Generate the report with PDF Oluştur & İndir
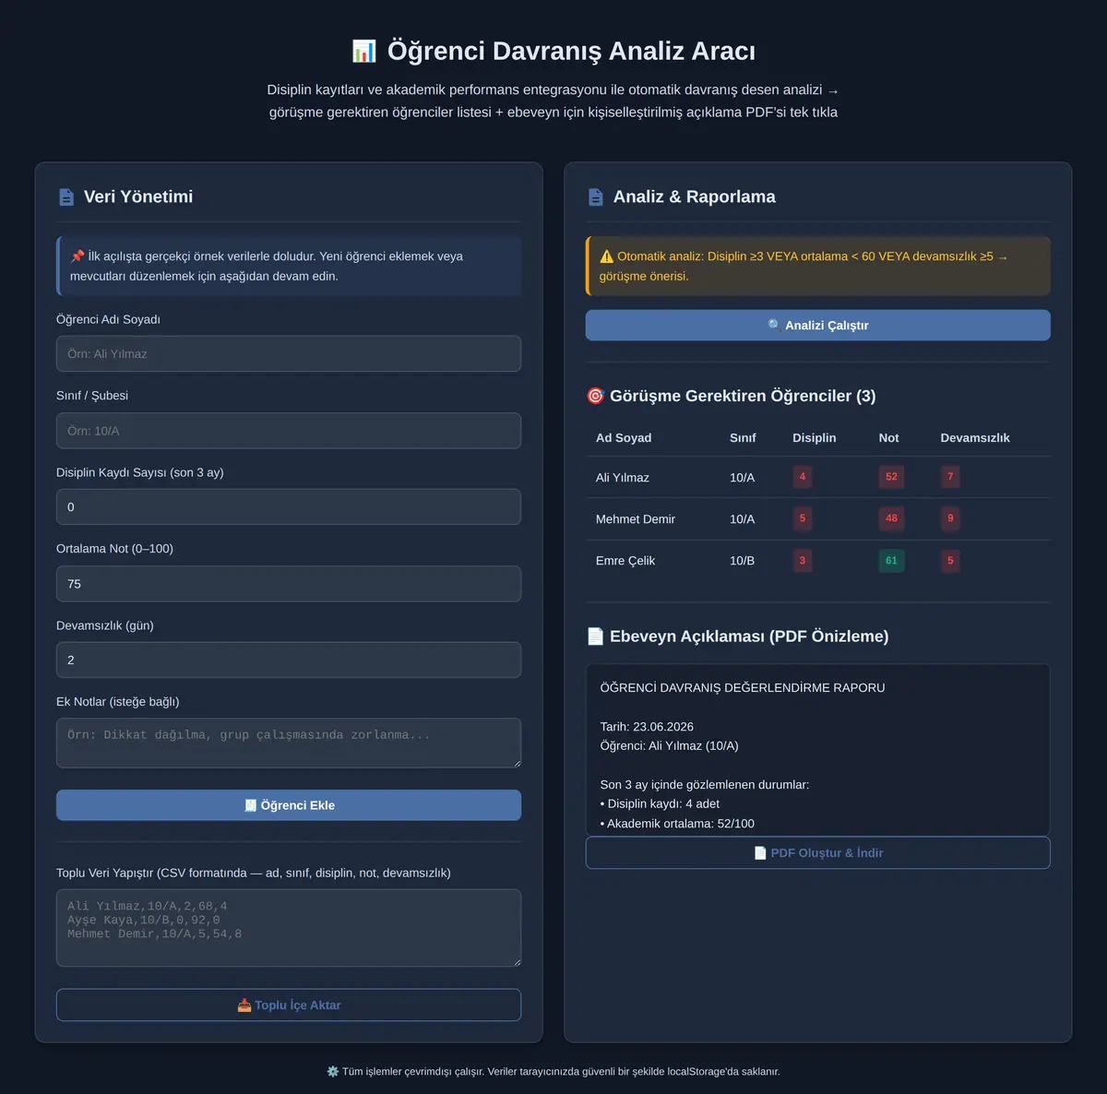1107x1094 pixels. click(818, 853)
